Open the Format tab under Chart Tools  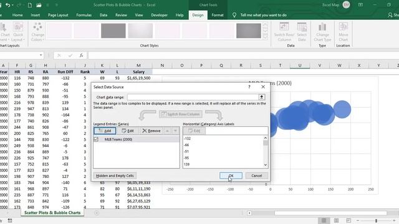click(218, 15)
